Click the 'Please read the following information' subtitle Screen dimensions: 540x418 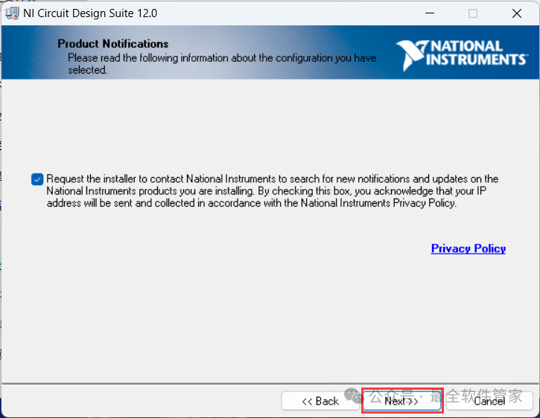(222, 57)
